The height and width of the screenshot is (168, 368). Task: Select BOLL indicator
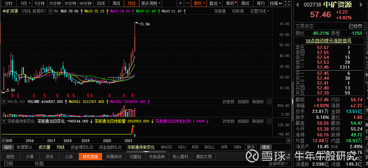[210, 147]
